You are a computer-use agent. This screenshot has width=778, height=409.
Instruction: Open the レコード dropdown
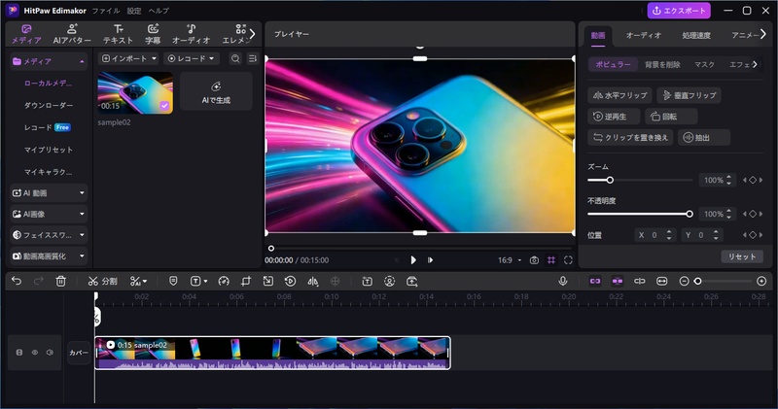pos(192,58)
